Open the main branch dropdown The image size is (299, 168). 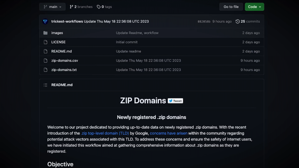[52, 7]
